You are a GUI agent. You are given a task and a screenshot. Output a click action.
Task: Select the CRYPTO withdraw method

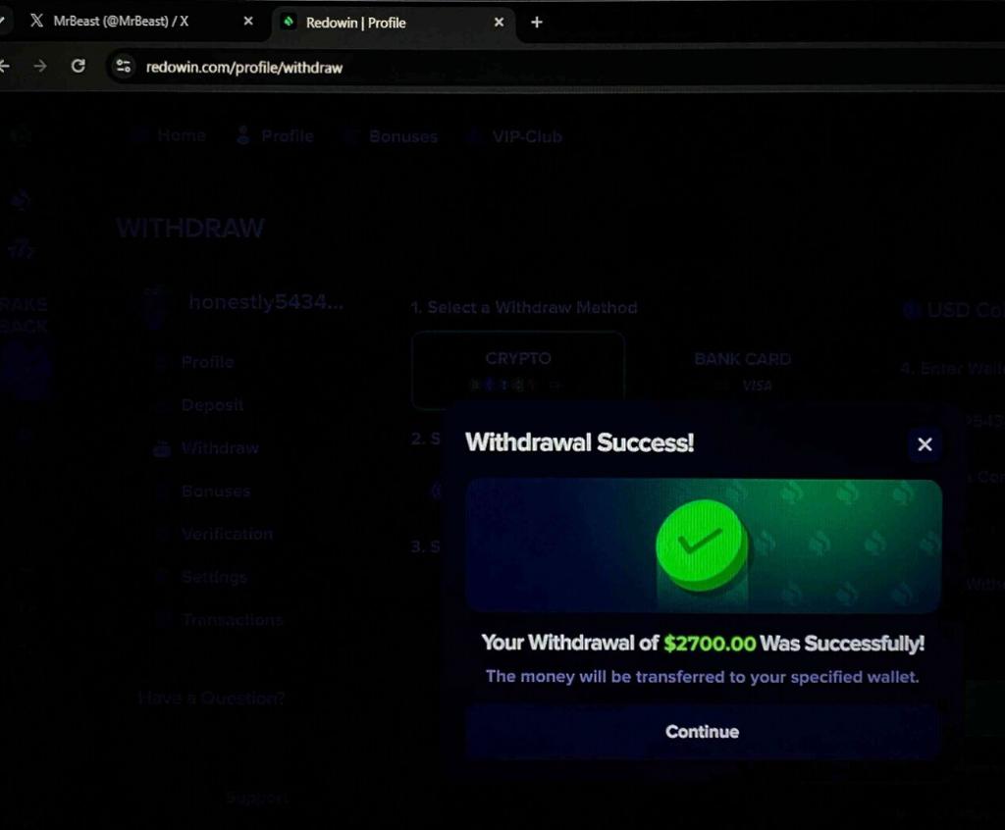(x=518, y=371)
